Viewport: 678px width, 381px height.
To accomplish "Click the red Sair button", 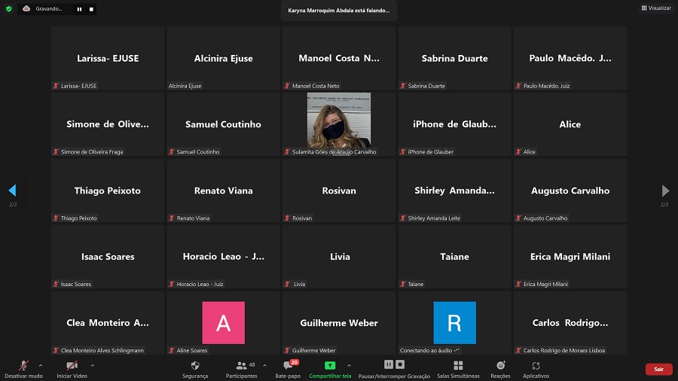I will 658,369.
